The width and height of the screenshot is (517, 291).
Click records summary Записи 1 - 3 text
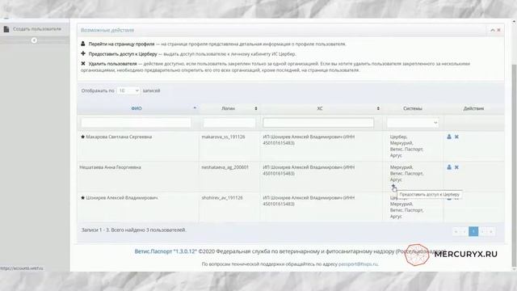[133, 230]
